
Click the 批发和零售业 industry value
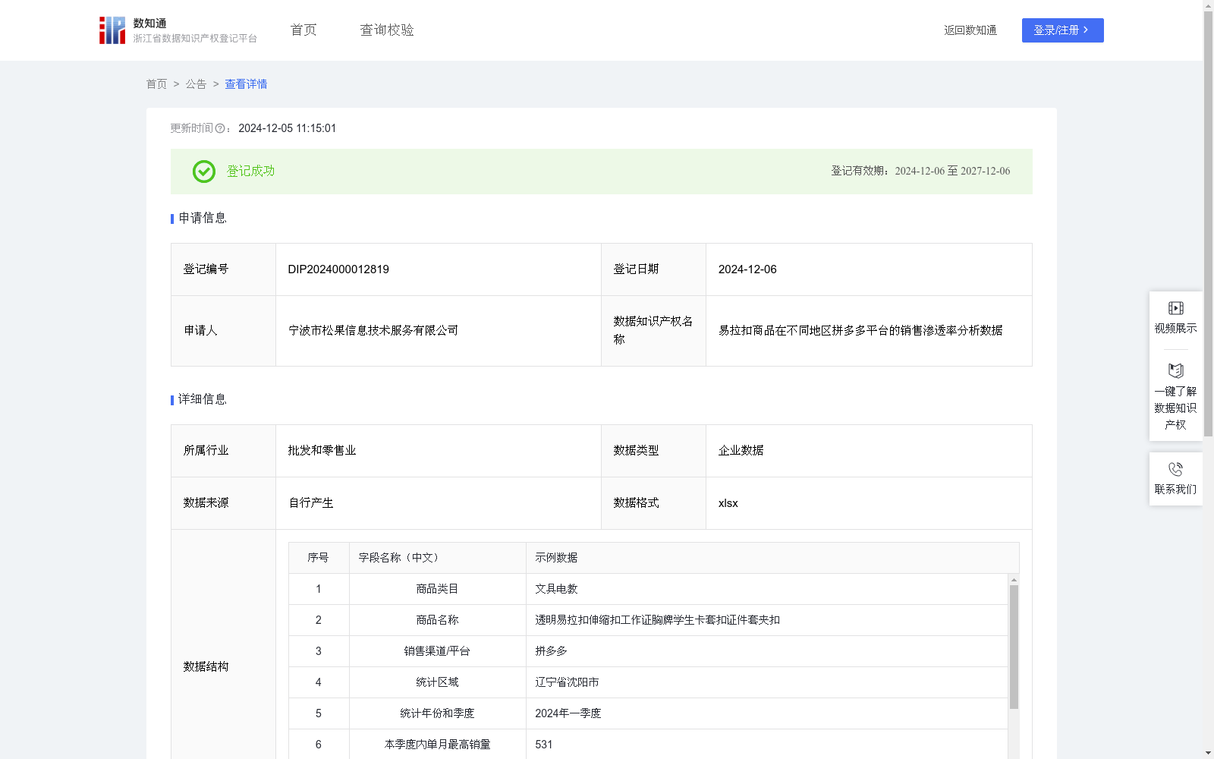tap(322, 451)
